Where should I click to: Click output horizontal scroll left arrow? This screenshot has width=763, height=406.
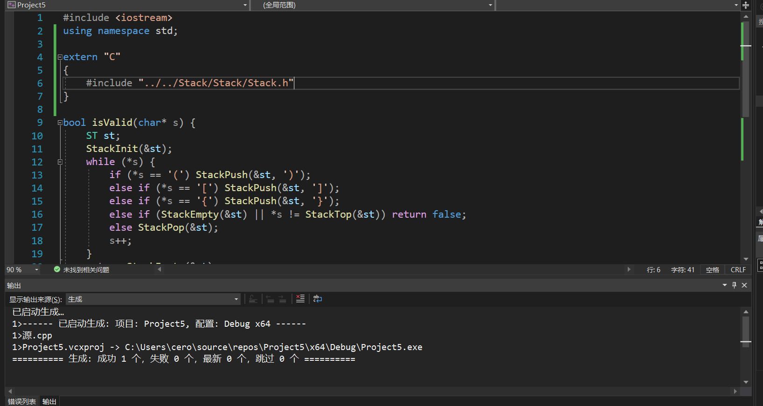[10, 391]
